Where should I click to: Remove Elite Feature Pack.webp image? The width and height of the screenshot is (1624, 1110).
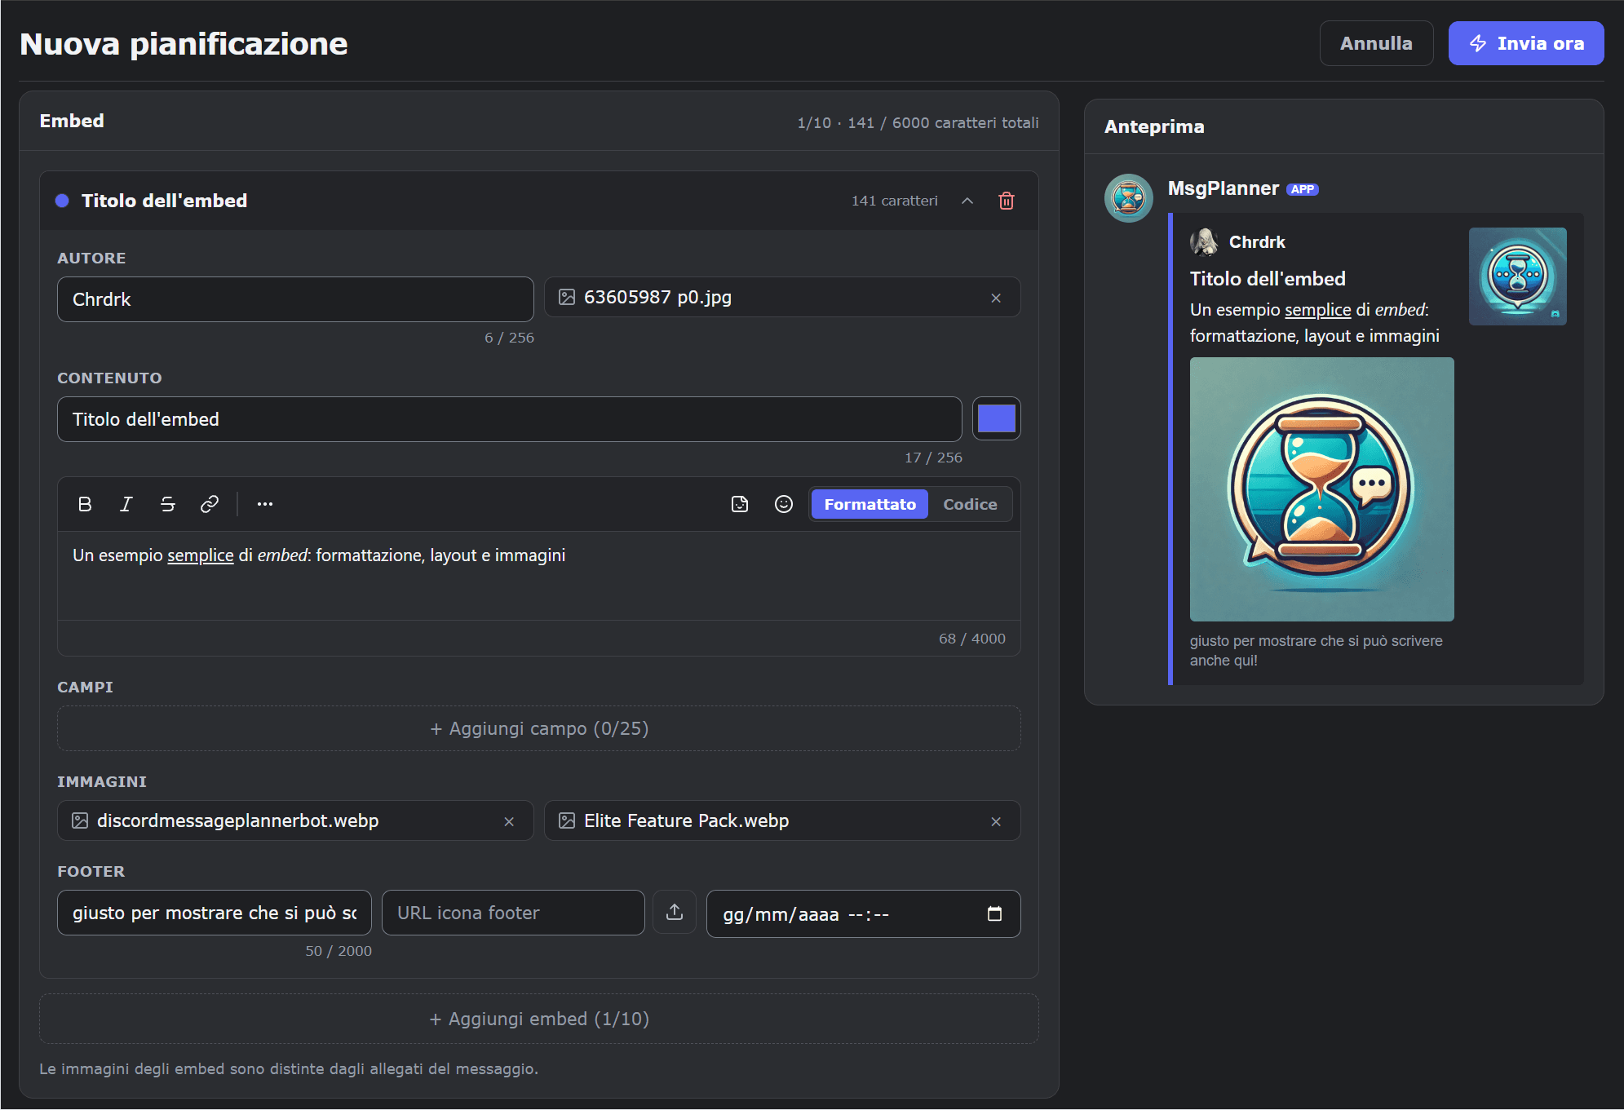tap(996, 821)
